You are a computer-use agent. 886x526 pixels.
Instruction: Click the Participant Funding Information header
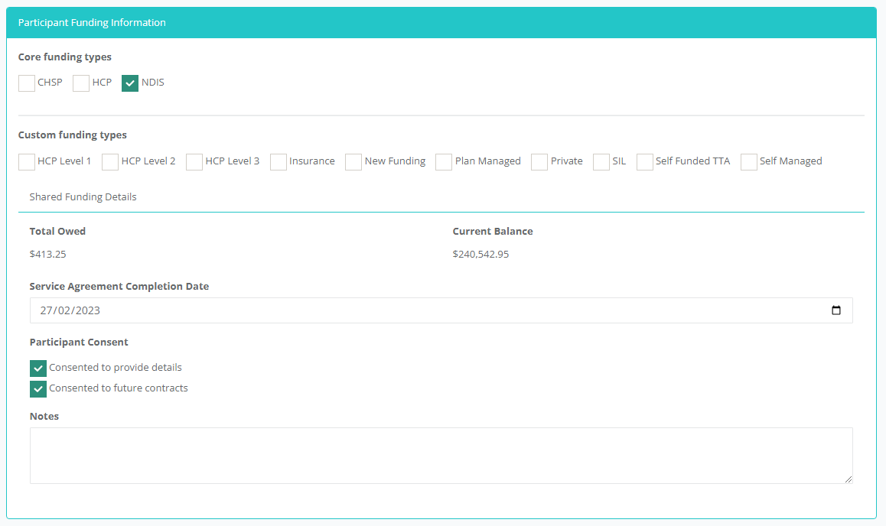[441, 23]
